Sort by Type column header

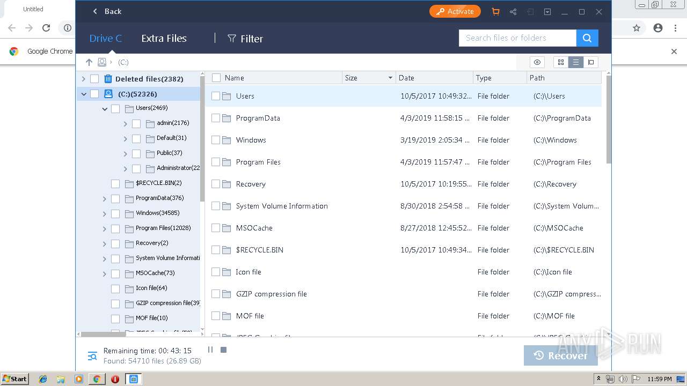pos(500,78)
